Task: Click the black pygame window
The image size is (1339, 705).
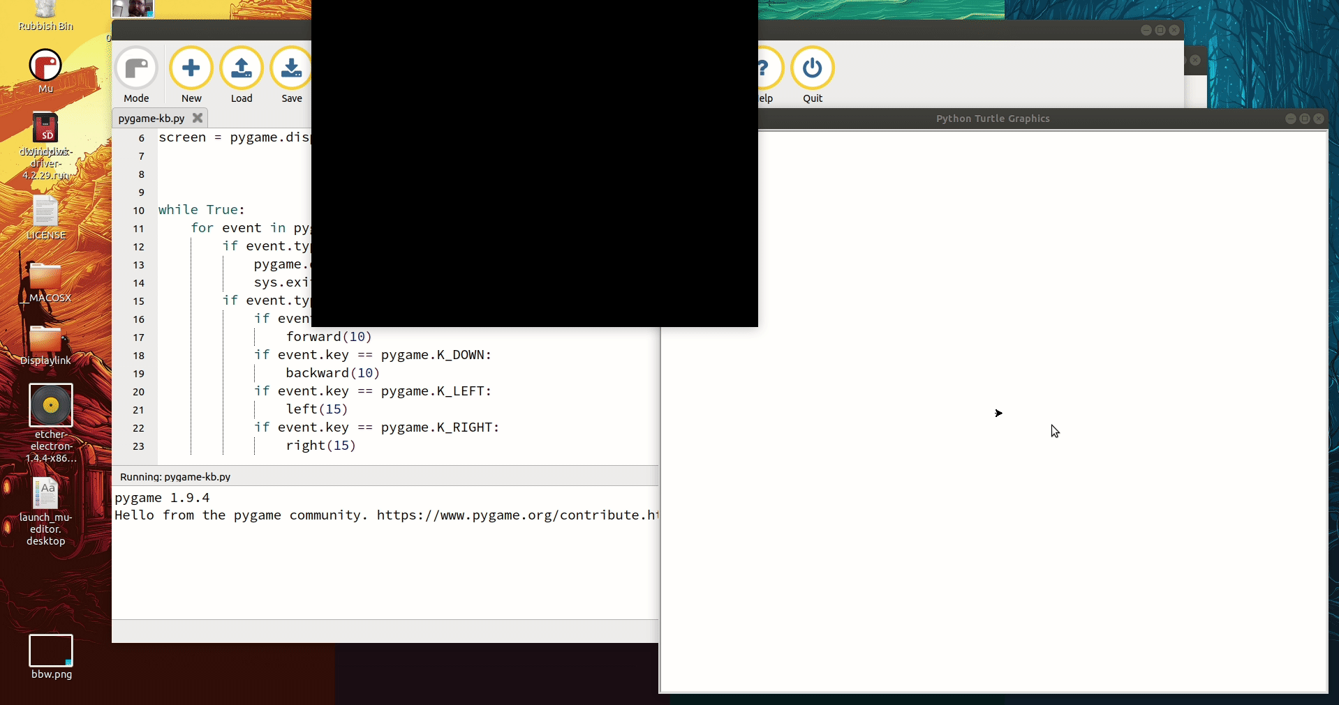Action: click(x=535, y=163)
